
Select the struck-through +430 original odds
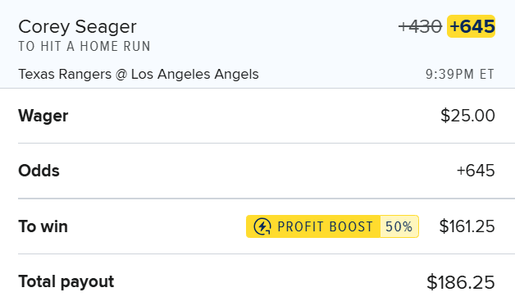click(420, 26)
